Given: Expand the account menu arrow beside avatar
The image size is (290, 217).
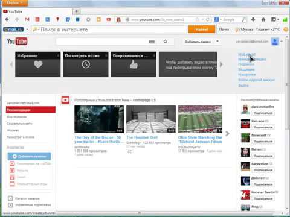Looking at the screenshot, I should point(282,42).
